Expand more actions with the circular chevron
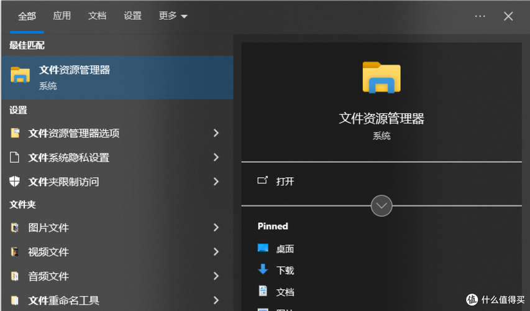This screenshot has height=311, width=530. click(382, 205)
